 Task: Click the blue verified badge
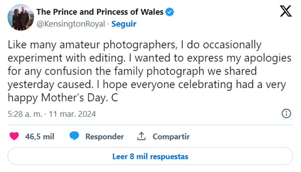(x=170, y=12)
